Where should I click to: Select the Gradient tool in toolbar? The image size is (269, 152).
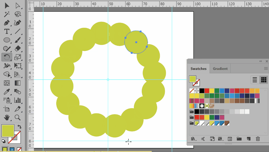click(x=17, y=83)
